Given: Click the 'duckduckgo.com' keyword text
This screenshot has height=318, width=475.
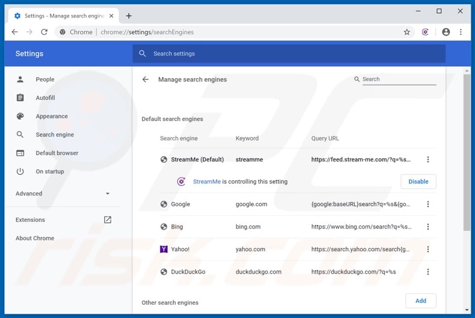Looking at the screenshot, I should [259, 272].
